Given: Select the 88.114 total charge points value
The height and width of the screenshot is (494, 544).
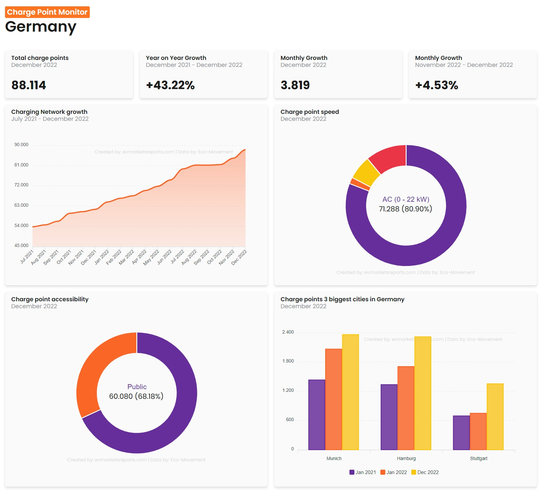Looking at the screenshot, I should point(29,85).
